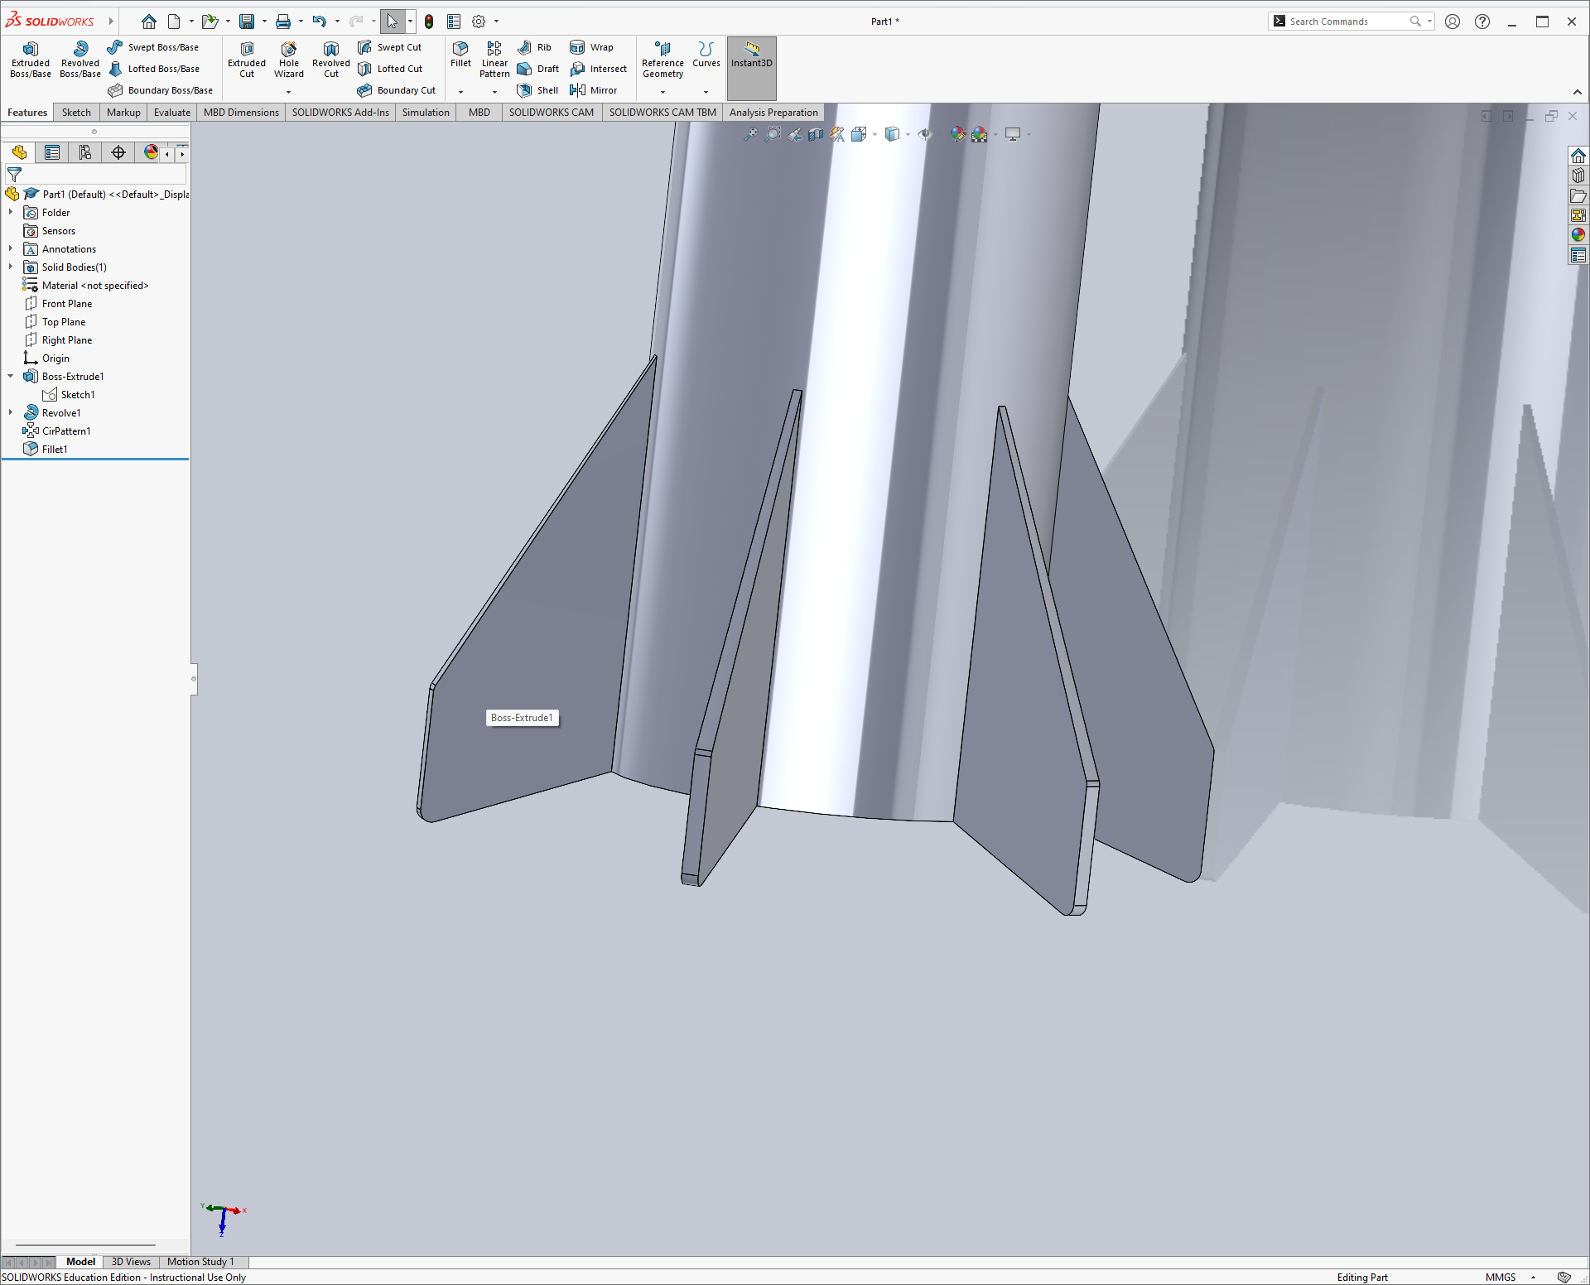Select the Fillet tool in ribbon
Screen dimensions: 1590x1285
coord(460,55)
